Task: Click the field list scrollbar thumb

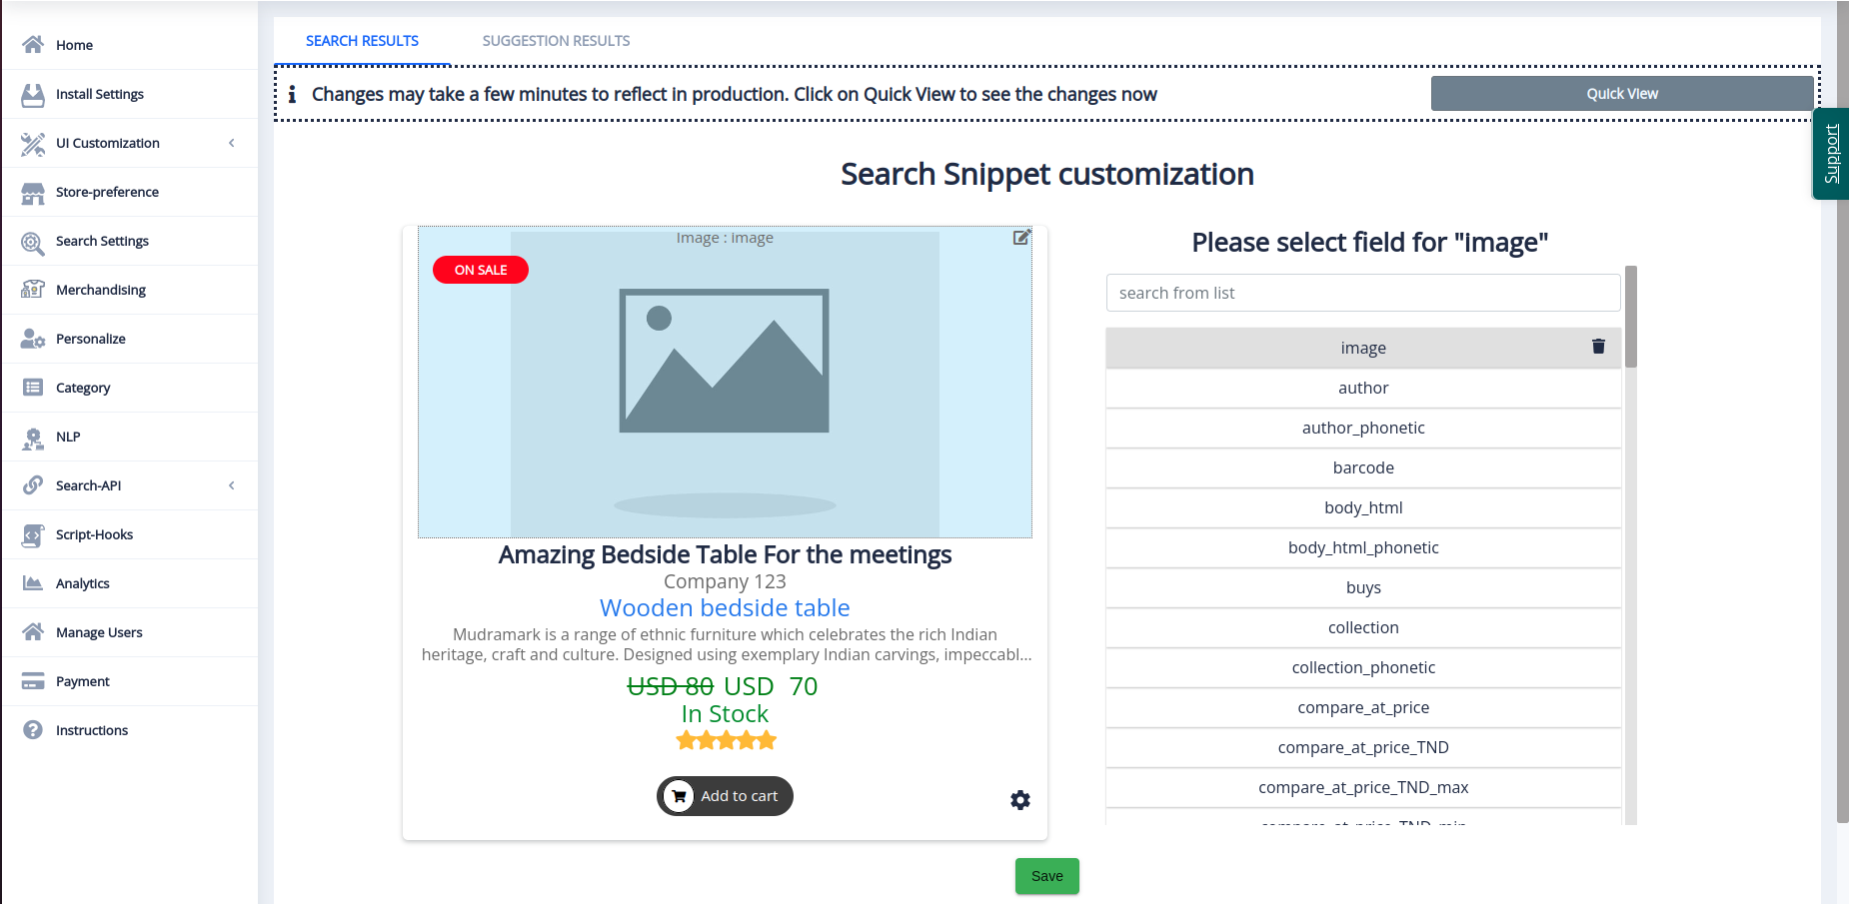Action: pyautogui.click(x=1630, y=317)
